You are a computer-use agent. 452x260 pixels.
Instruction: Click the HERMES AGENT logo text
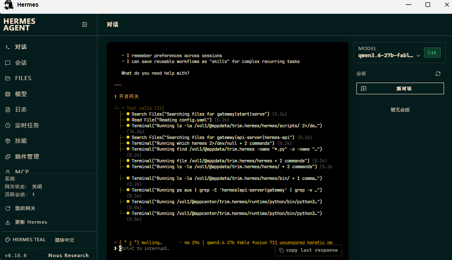19,25
